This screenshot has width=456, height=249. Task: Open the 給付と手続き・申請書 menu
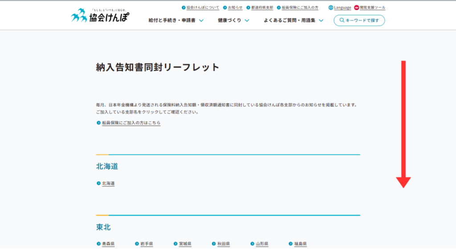172,20
